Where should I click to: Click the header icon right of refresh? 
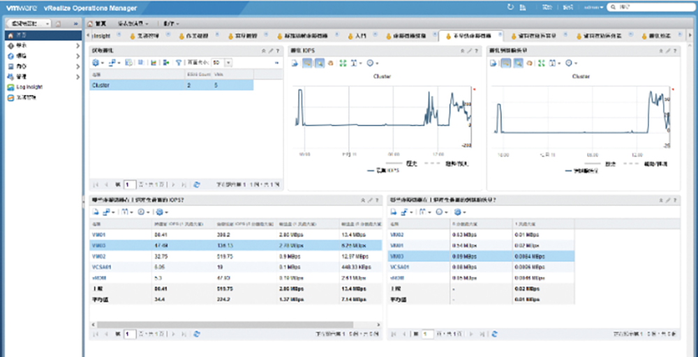tap(522, 8)
